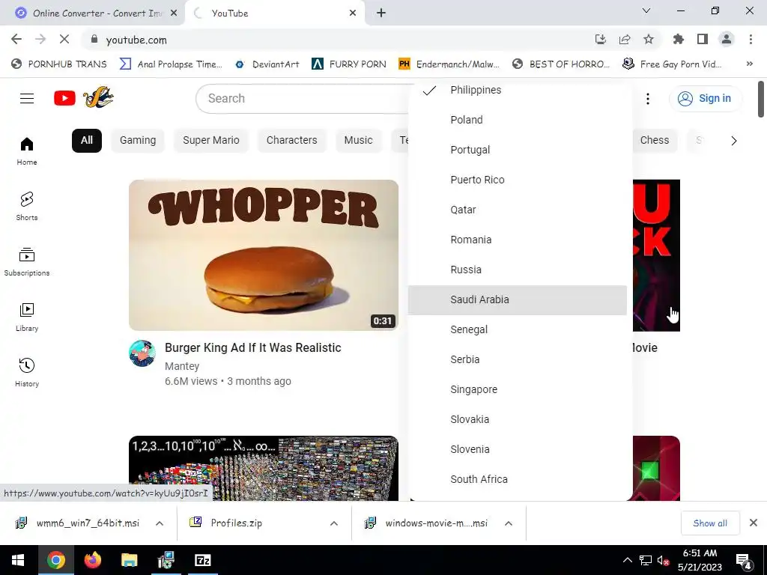Screen dimensions: 767x575
Task: Toggle the Chrome side panel
Action: [x=703, y=40]
